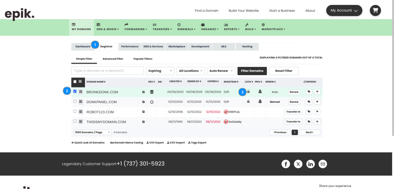Click the header list-view icon beside select-all
394x189 pixels.
click(x=80, y=81)
